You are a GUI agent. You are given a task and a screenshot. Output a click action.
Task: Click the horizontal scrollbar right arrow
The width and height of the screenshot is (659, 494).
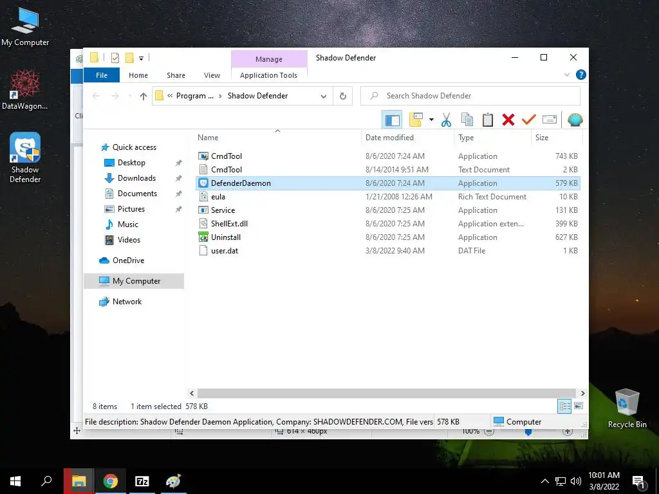[x=582, y=393]
